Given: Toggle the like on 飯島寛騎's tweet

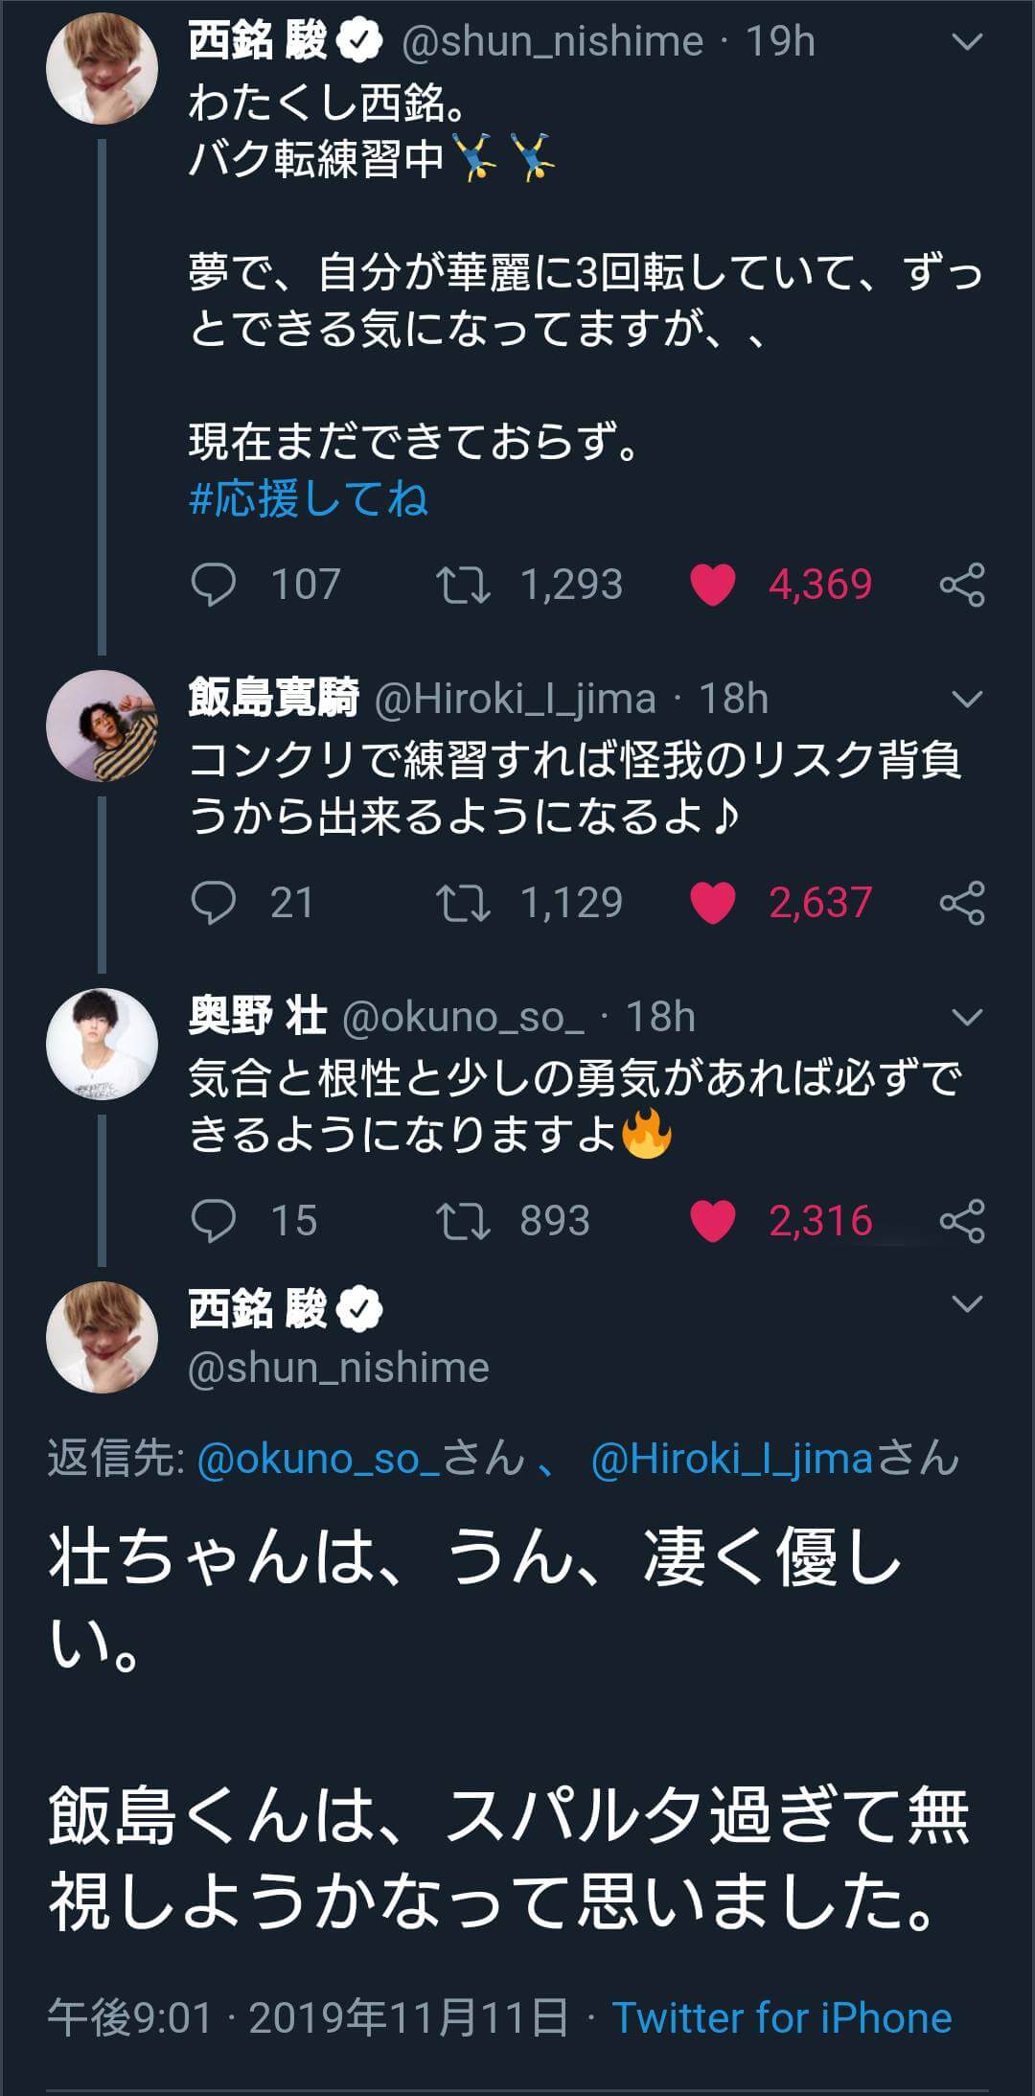Looking at the screenshot, I should (x=713, y=903).
